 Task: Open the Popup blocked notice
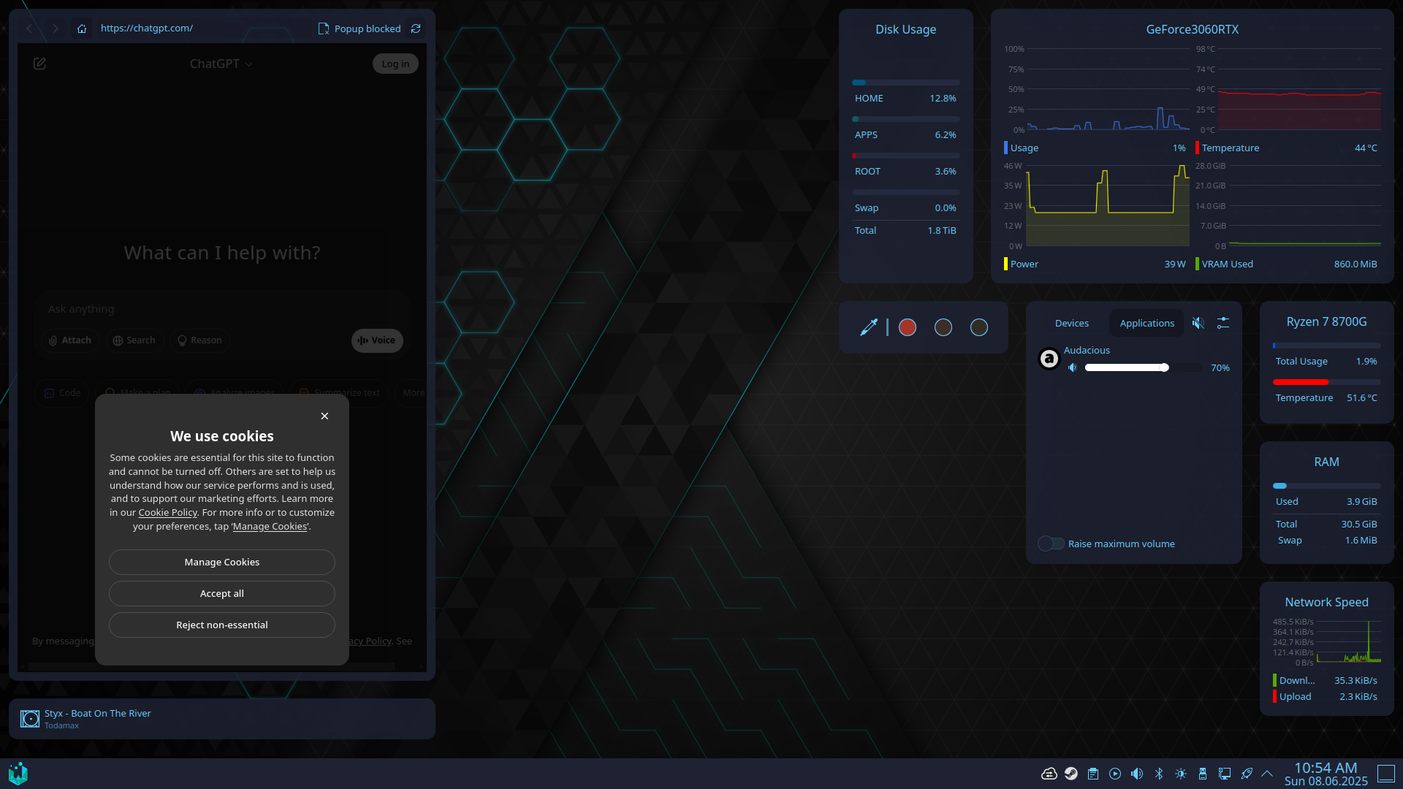[x=360, y=28]
